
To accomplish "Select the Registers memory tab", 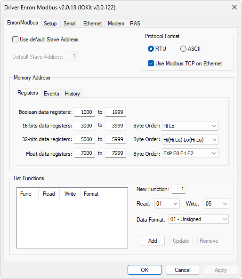I will pos(28,93).
